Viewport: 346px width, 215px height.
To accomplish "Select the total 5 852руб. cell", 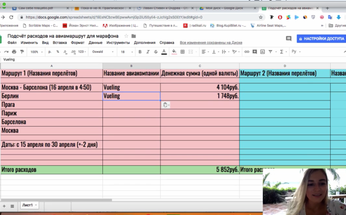I will pos(200,169).
